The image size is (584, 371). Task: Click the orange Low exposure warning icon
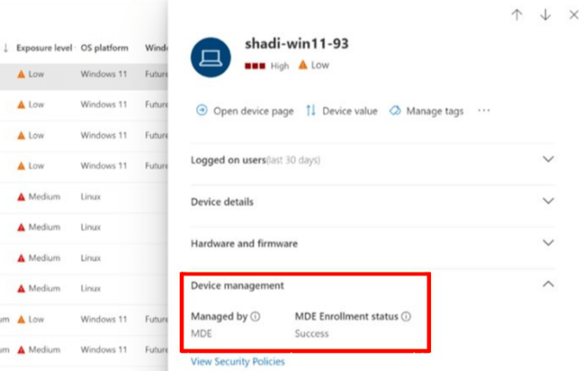[303, 66]
